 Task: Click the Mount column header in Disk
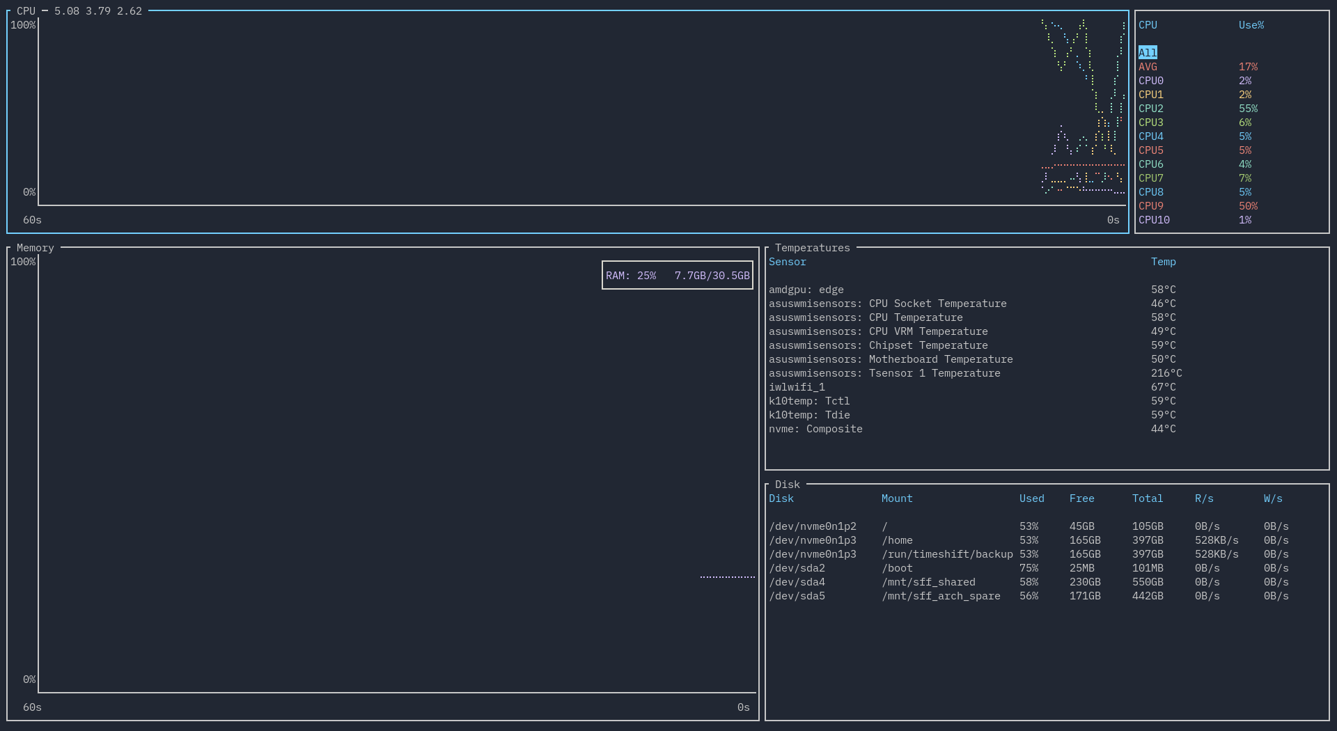[x=897, y=498]
